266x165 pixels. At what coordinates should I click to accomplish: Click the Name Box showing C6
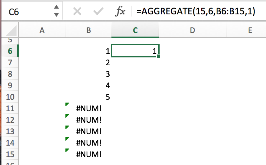click(x=25, y=11)
